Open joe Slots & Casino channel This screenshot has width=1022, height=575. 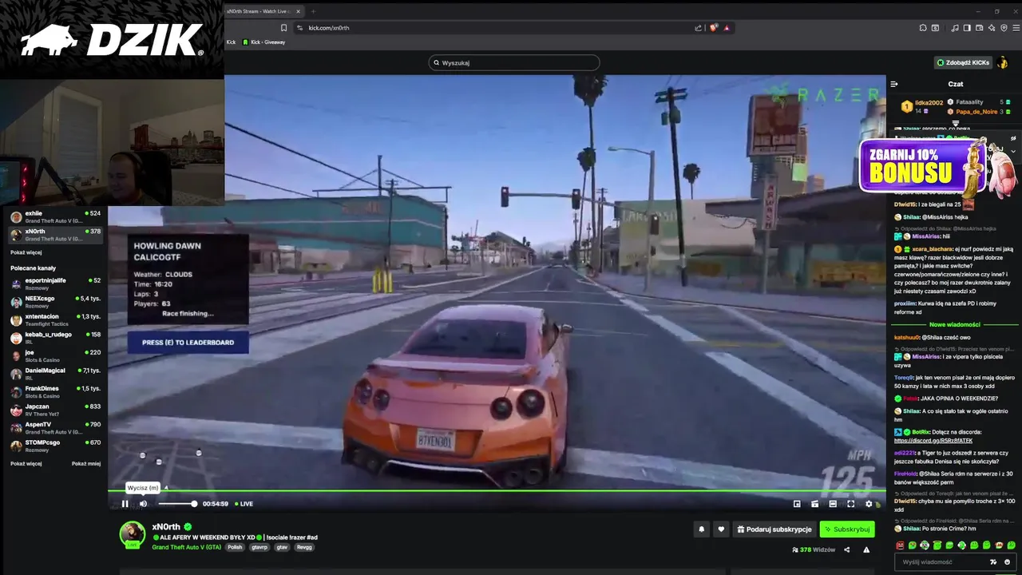(x=56, y=355)
